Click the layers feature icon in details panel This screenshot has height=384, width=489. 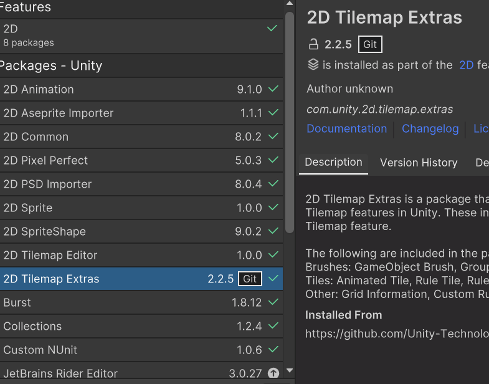(313, 65)
